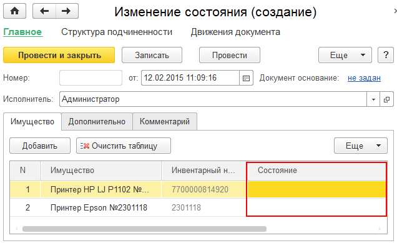The height and width of the screenshot is (243, 397).
Task: Switch to the Комментарий tab
Action: tap(165, 122)
